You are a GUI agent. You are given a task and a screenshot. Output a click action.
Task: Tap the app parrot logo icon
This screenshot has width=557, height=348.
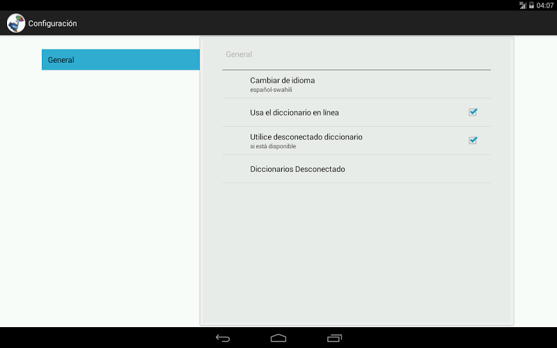point(15,23)
